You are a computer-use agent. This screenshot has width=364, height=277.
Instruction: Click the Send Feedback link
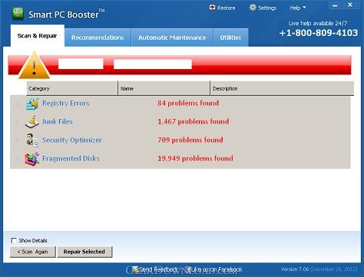click(158, 269)
